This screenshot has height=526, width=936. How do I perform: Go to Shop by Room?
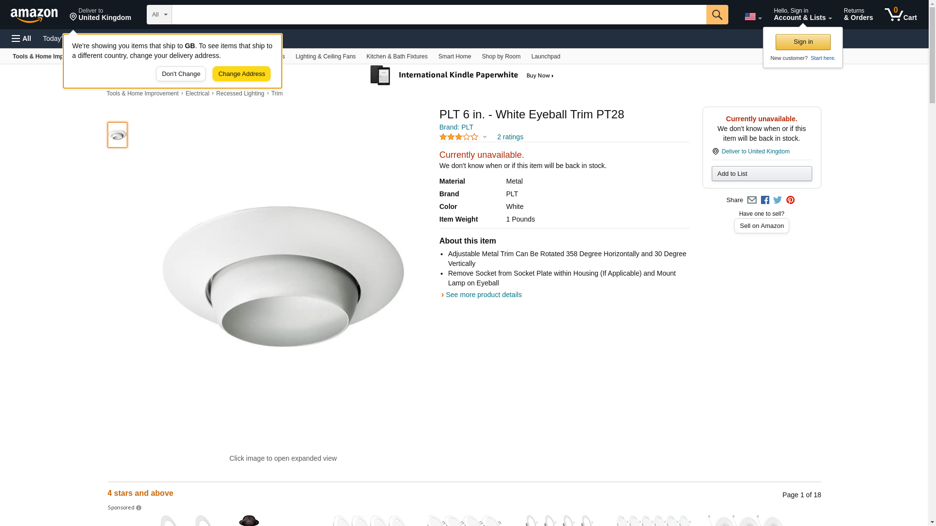pyautogui.click(x=501, y=56)
